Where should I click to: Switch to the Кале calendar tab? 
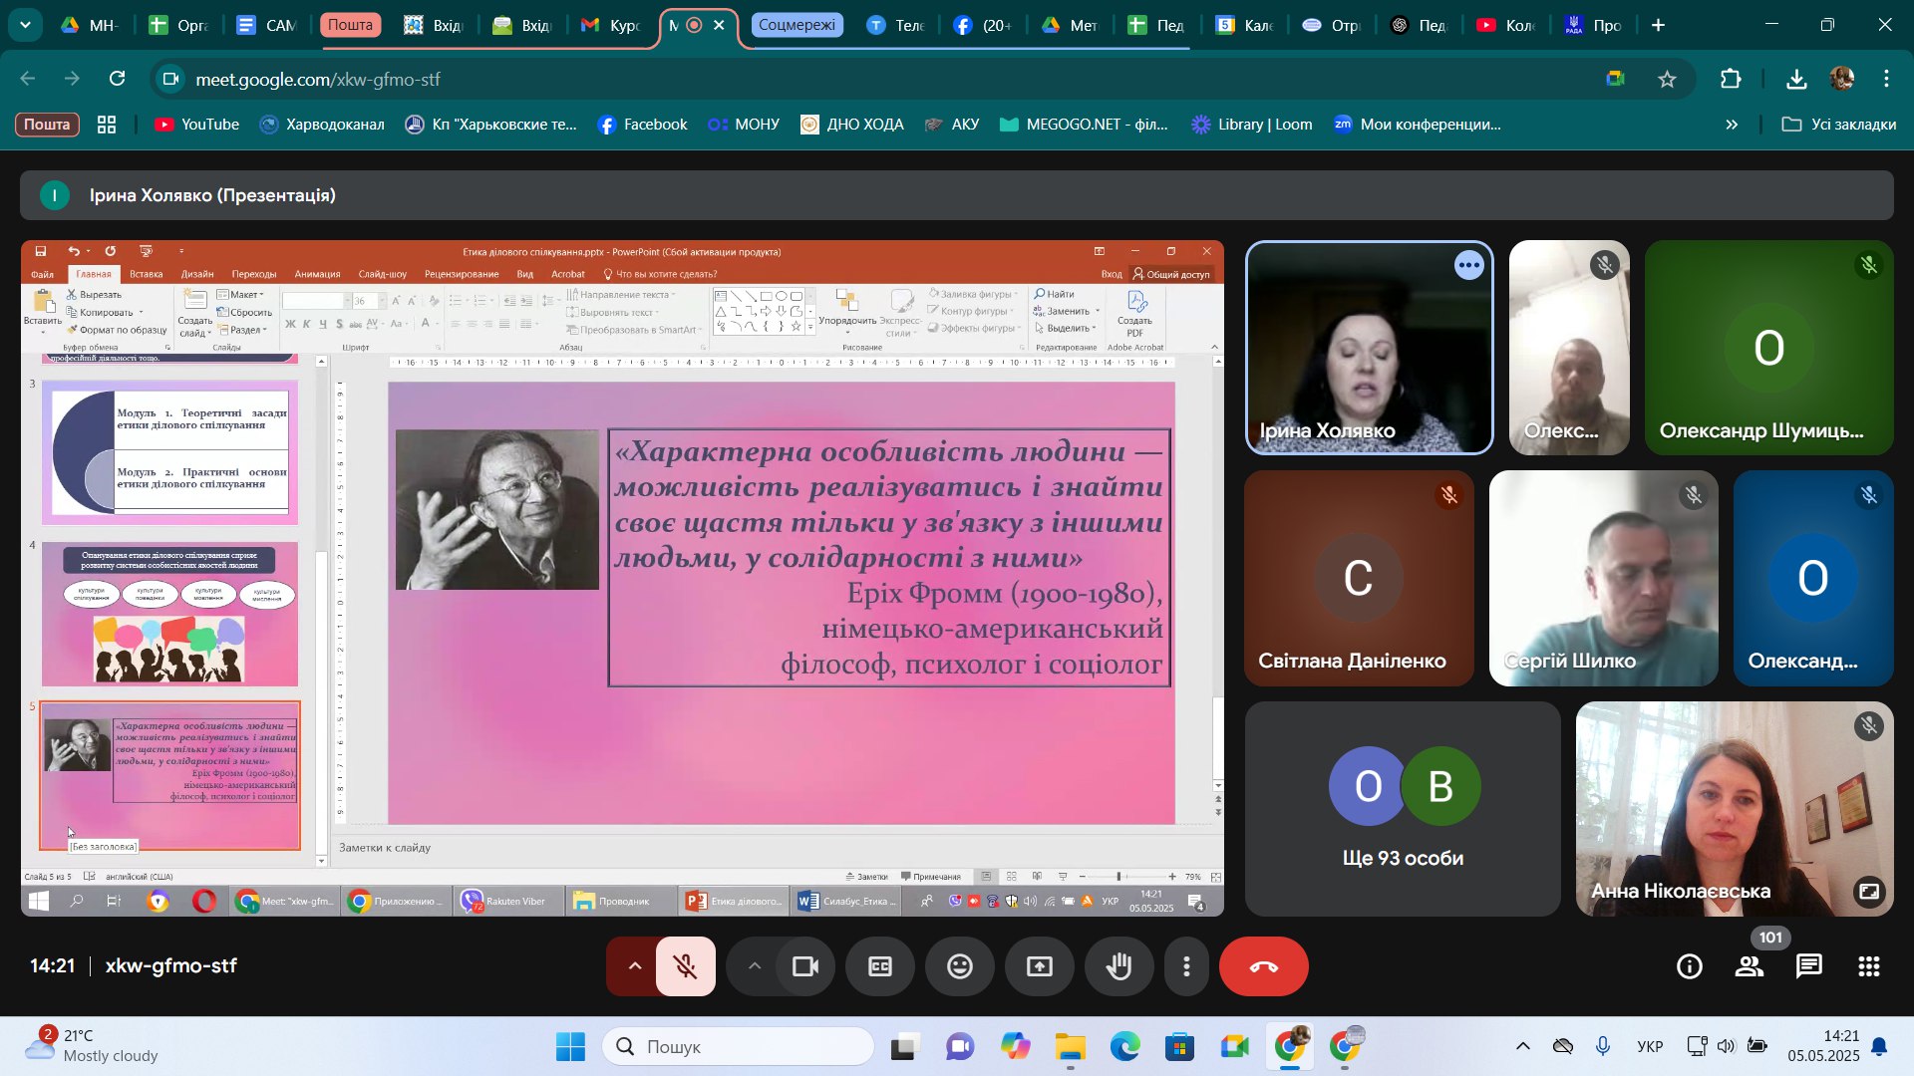(x=1246, y=25)
